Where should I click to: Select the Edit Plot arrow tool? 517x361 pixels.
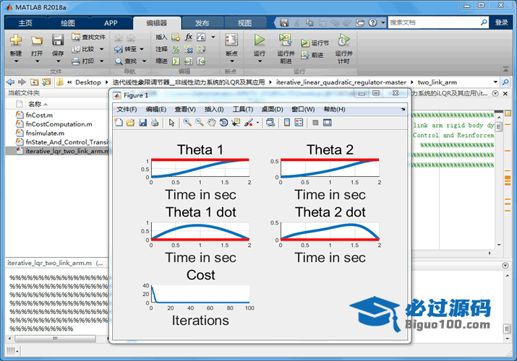[x=171, y=123]
